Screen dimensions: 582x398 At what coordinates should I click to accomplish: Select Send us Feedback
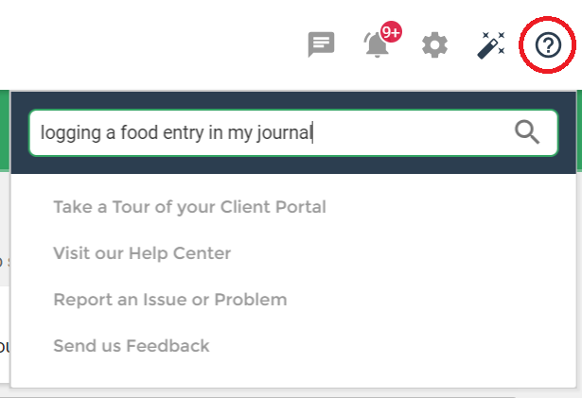[132, 346]
